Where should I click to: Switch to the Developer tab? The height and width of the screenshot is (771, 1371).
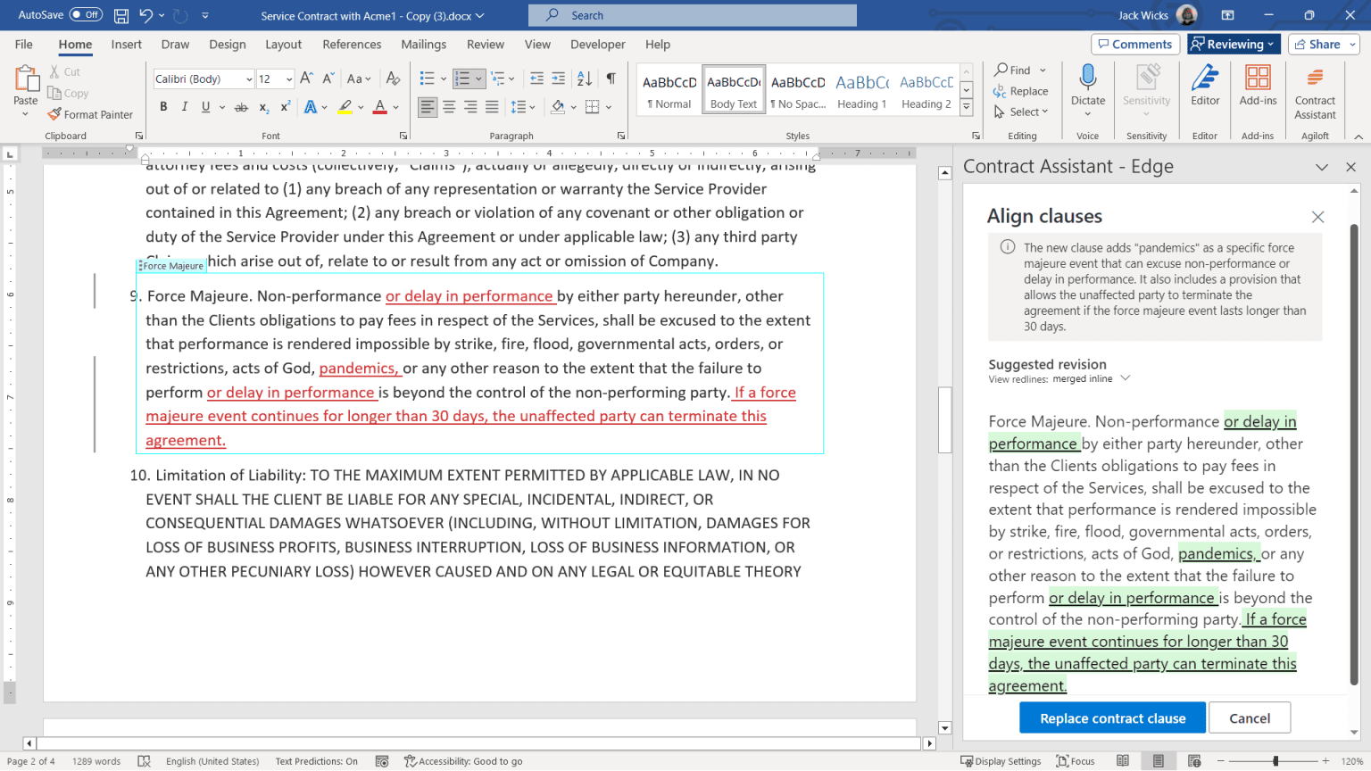tap(597, 44)
